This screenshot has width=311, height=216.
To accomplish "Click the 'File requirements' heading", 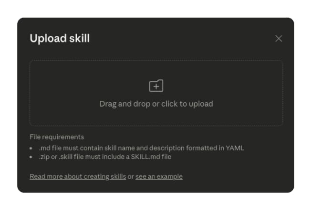I will (x=57, y=137).
